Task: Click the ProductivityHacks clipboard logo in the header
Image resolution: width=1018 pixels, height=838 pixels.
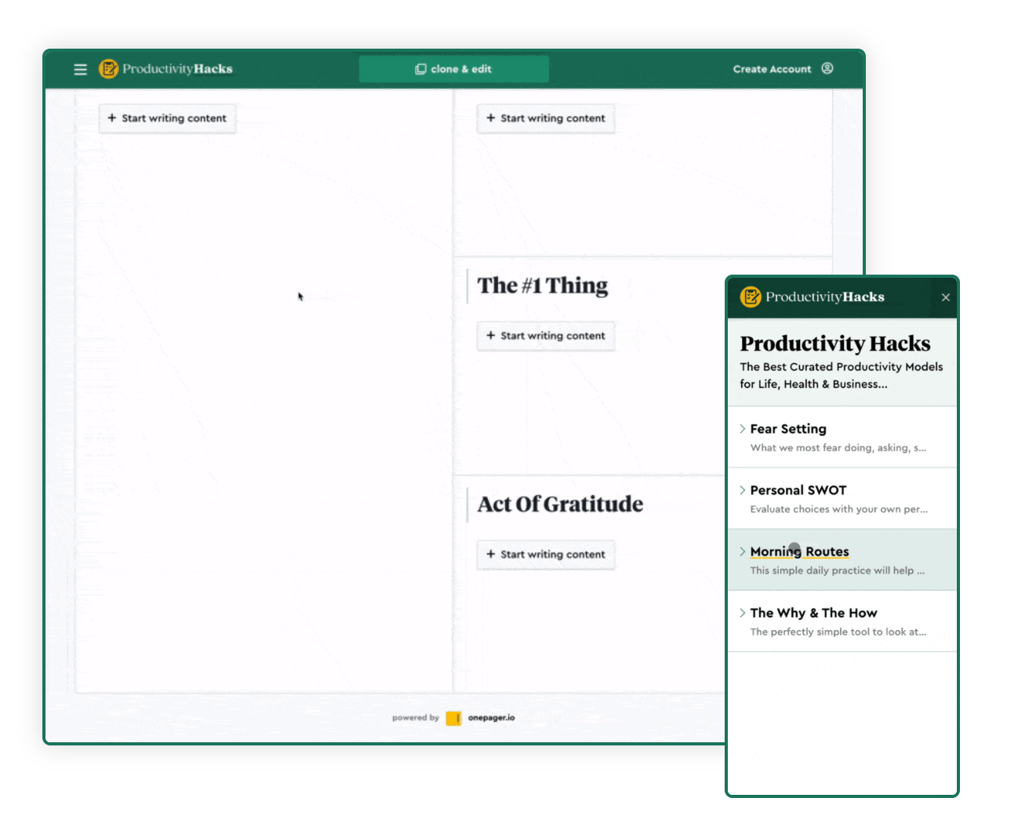Action: [108, 69]
